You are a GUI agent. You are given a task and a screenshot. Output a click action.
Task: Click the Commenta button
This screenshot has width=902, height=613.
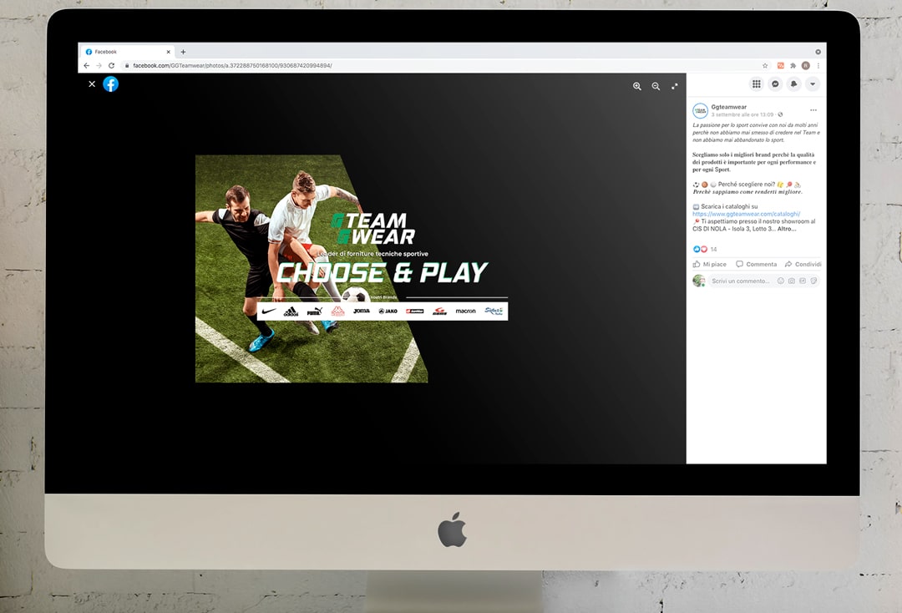pos(756,264)
